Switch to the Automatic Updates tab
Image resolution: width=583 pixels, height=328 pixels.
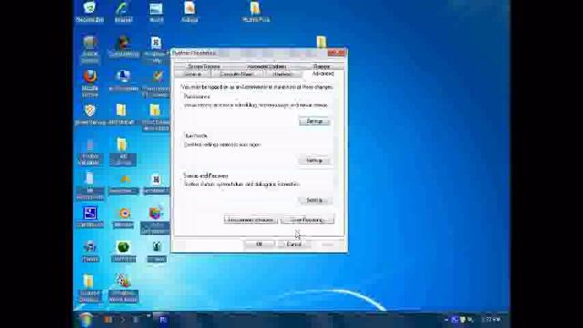click(x=267, y=67)
